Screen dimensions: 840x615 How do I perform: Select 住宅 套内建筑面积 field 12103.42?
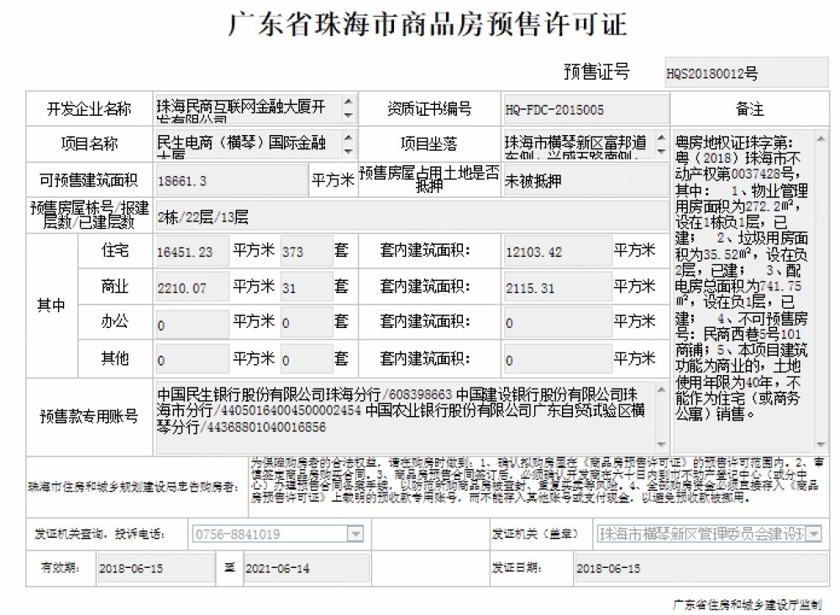pos(558,251)
